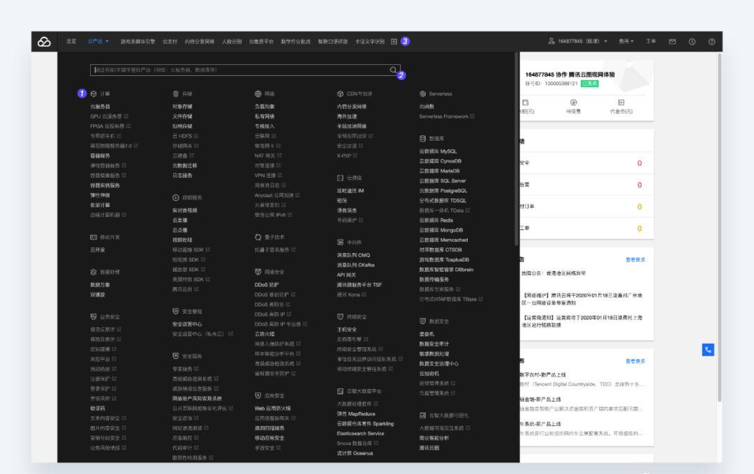Open the 费用 dropdown menu

626,42
